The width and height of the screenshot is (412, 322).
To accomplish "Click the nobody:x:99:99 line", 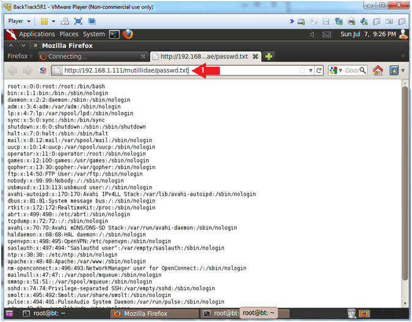I will tap(65, 181).
